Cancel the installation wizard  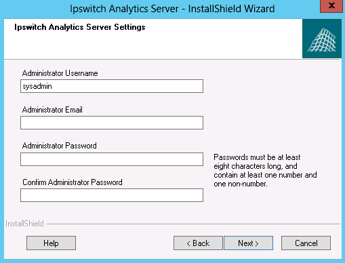coord(306,243)
